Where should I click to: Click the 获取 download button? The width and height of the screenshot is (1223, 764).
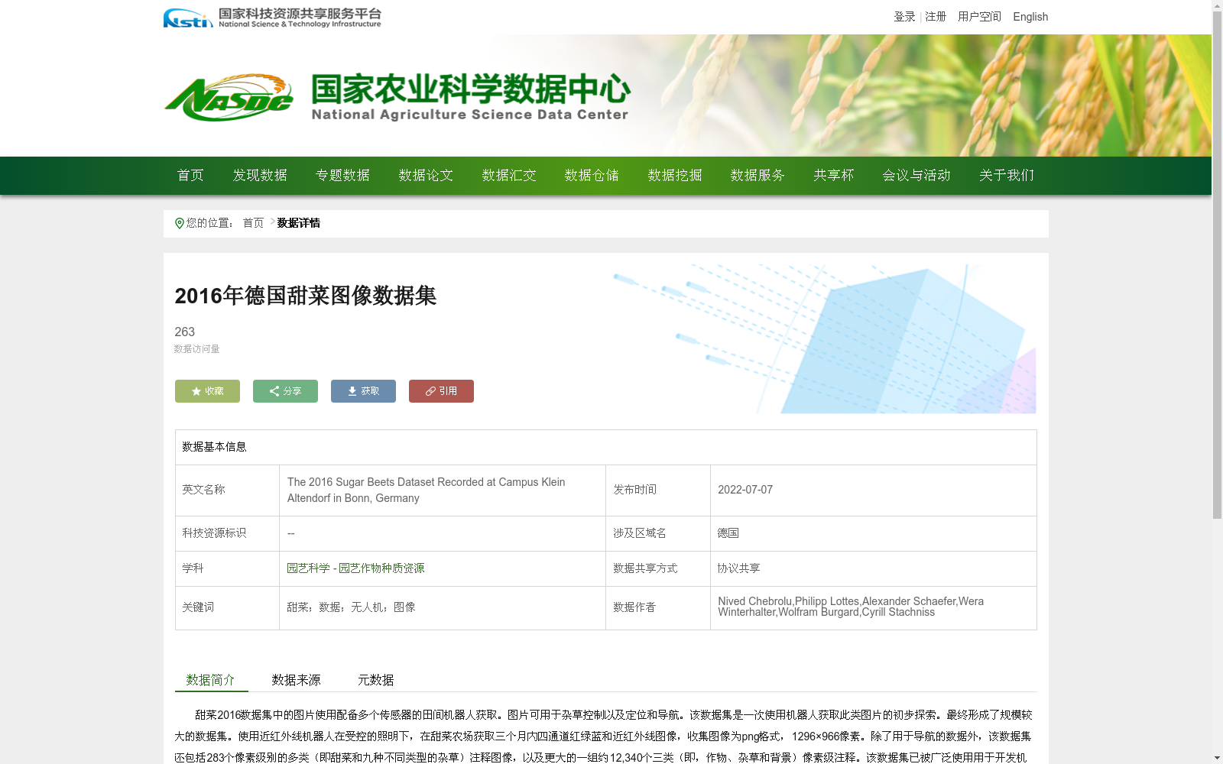pos(363,391)
